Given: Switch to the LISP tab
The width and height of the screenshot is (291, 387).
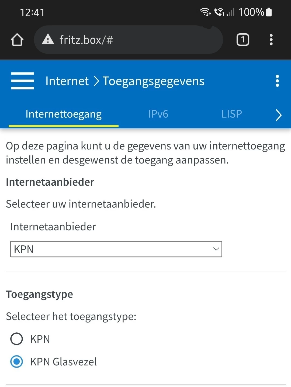Looking at the screenshot, I should click(231, 114).
